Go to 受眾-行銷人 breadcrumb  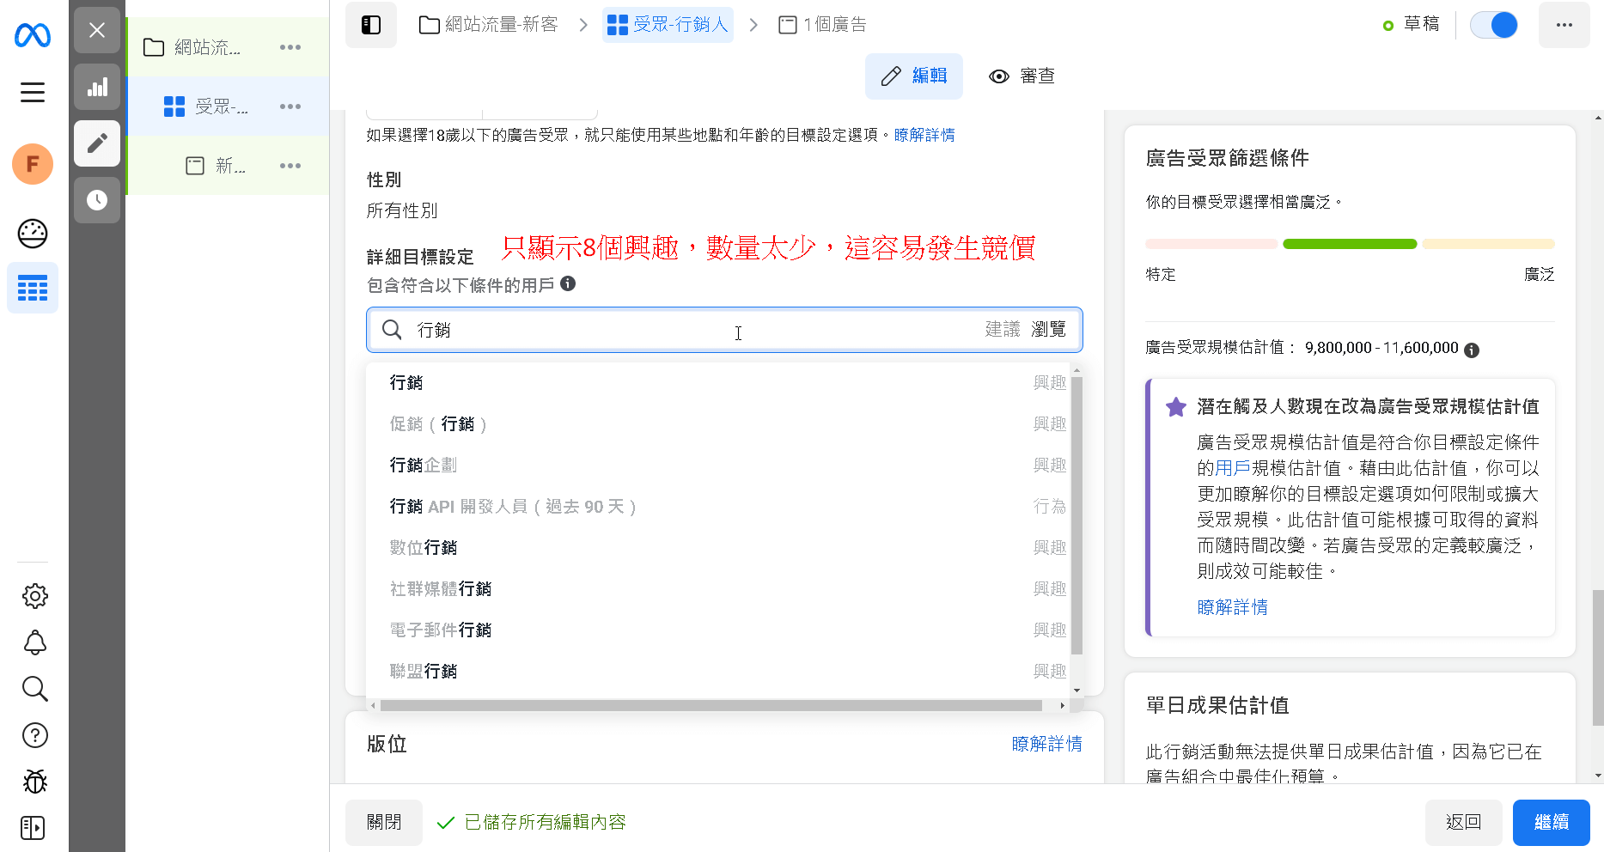[x=668, y=25]
